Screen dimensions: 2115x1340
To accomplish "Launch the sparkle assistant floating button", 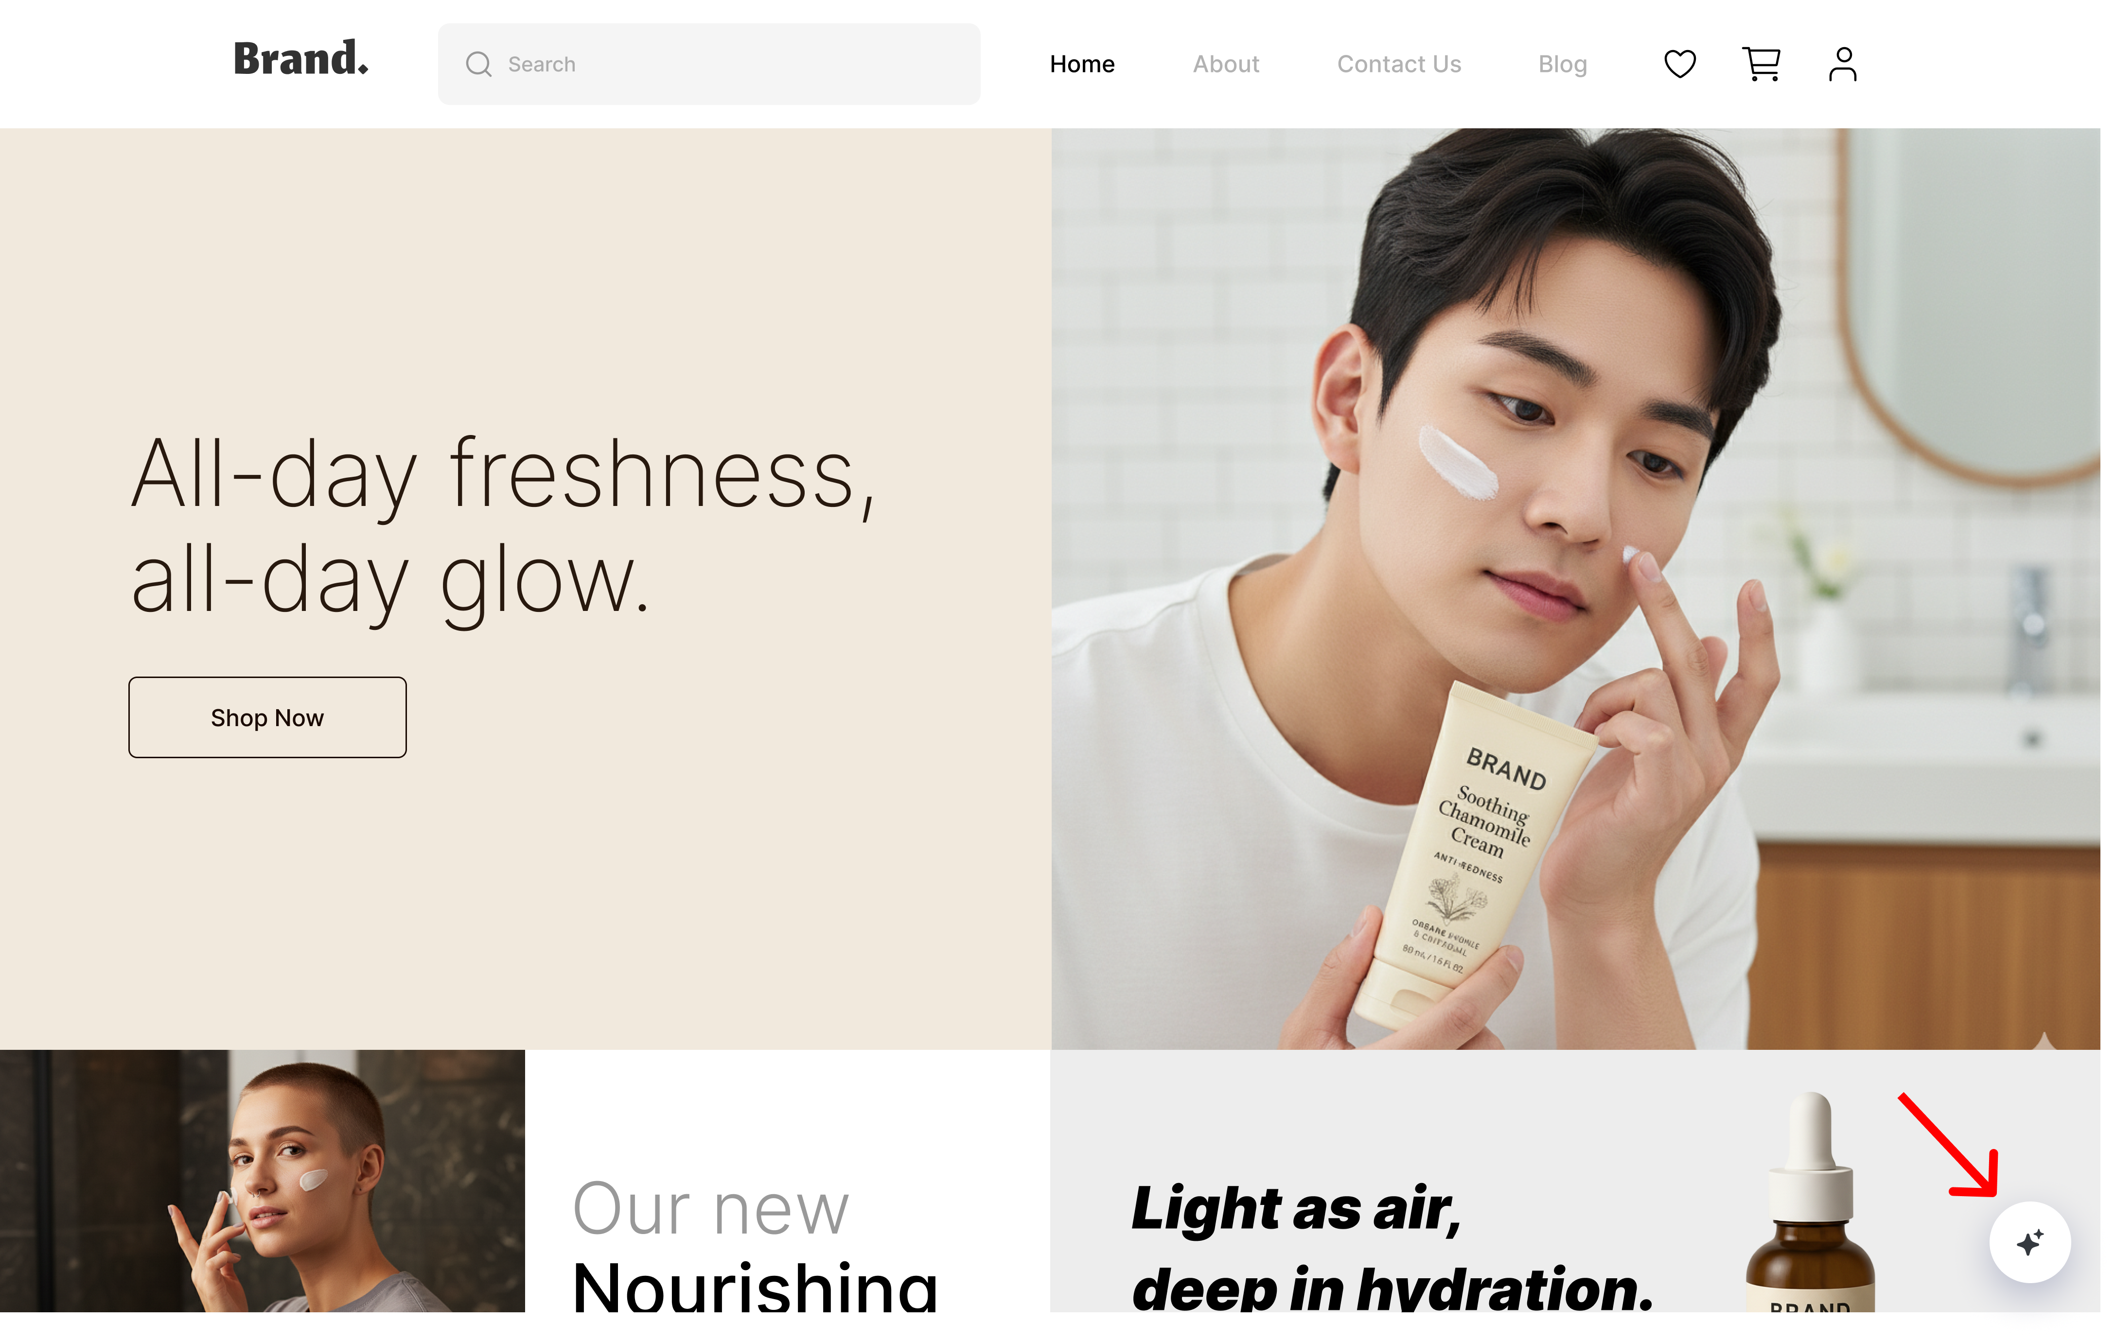I will click(x=2030, y=1242).
